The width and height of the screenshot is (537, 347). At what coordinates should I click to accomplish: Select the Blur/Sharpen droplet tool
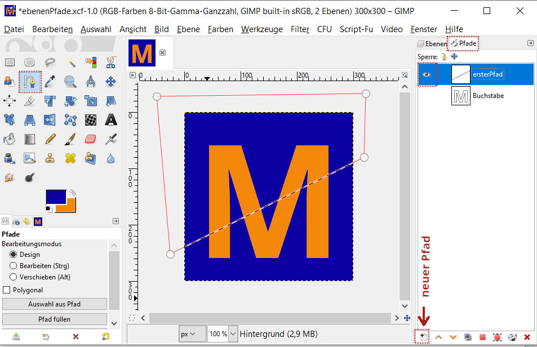click(110, 158)
